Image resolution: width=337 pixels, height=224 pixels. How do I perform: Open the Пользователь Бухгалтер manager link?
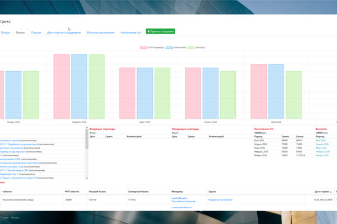tap(184, 202)
